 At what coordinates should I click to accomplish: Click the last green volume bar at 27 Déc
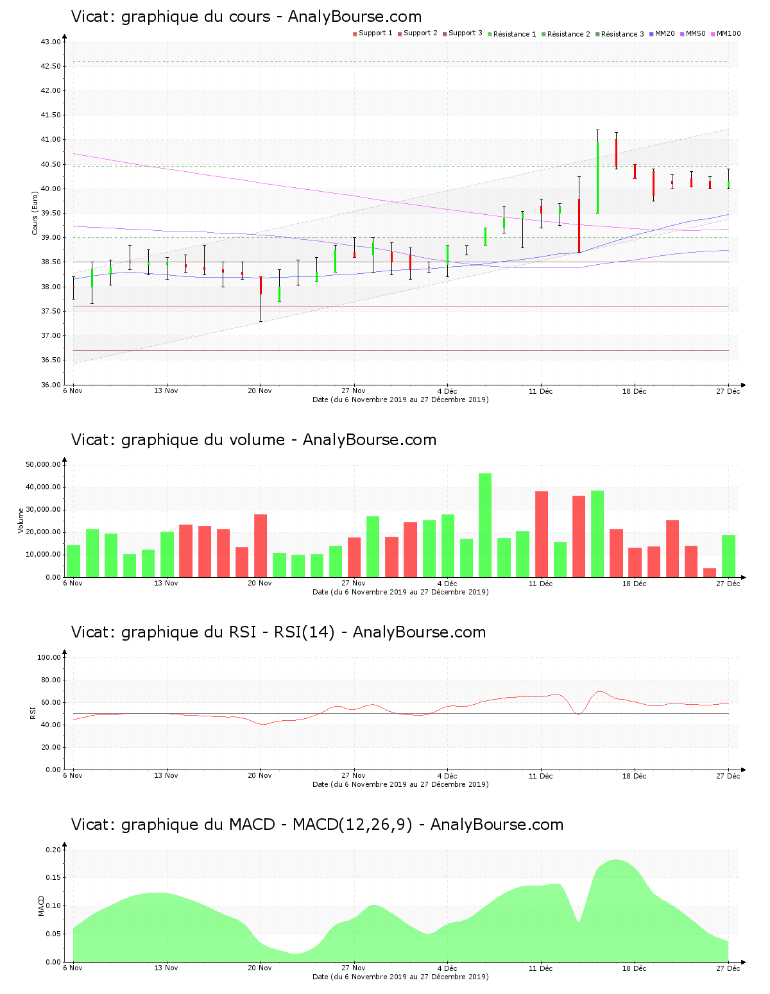[728, 556]
